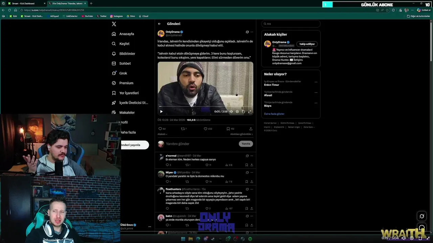
Task: Click Daha fazla göster link
Action: point(274,114)
